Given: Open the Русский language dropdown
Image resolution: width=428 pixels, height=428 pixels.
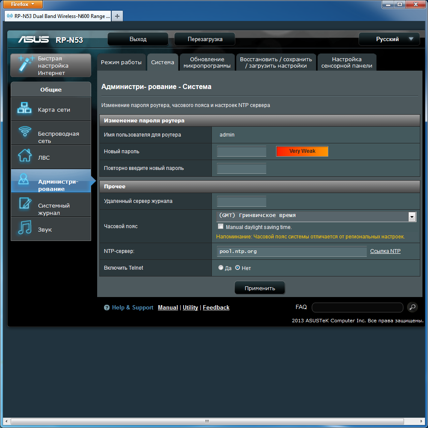Looking at the screenshot, I should 389,39.
